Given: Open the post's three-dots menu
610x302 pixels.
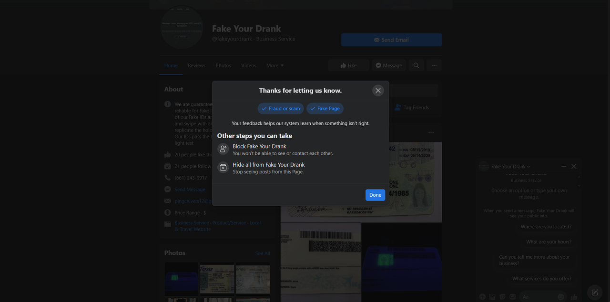Looking at the screenshot, I should coord(431,132).
